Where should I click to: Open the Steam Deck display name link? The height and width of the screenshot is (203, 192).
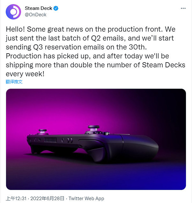(39, 8)
